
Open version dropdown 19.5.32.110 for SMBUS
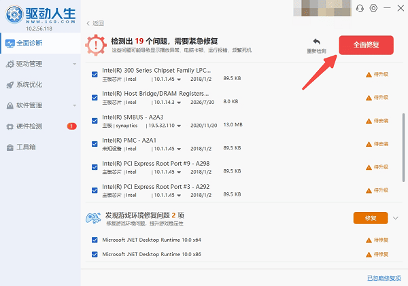[179, 126]
